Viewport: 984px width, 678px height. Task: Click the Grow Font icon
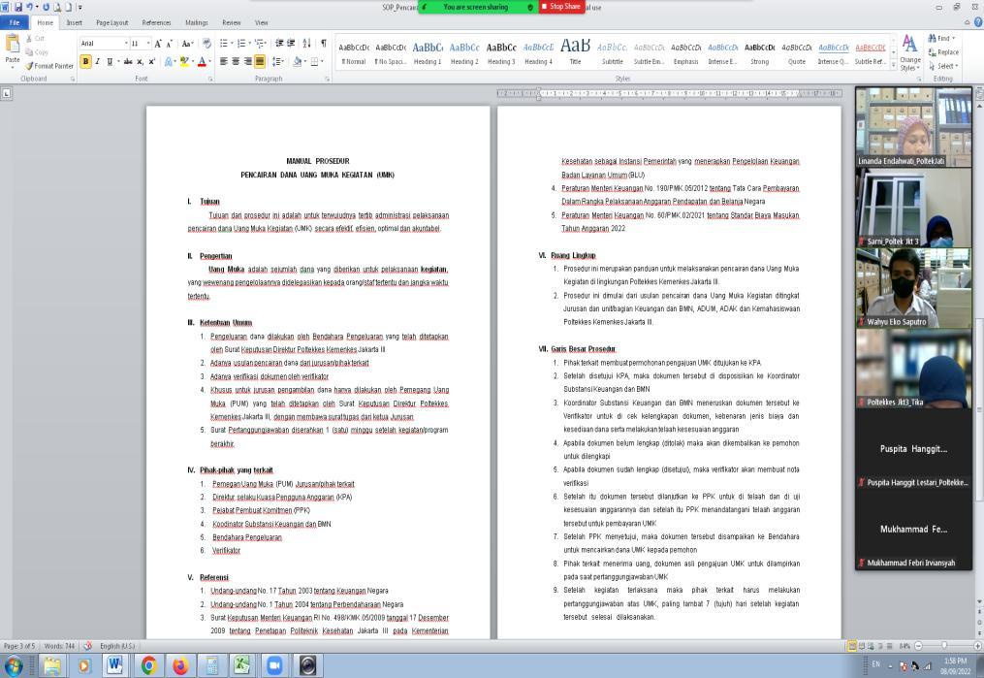click(x=157, y=44)
